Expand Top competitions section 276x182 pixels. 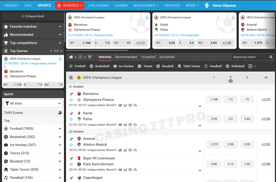[x=60, y=43]
